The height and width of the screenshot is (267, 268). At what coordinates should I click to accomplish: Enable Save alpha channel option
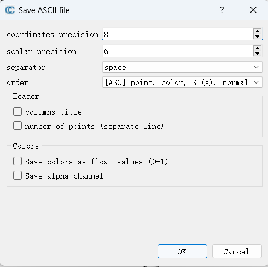point(18,175)
